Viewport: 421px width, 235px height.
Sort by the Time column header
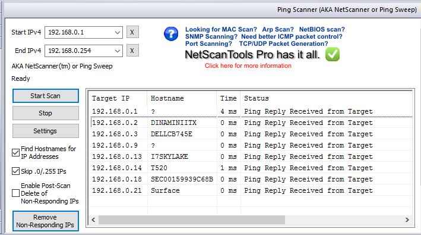229,98
